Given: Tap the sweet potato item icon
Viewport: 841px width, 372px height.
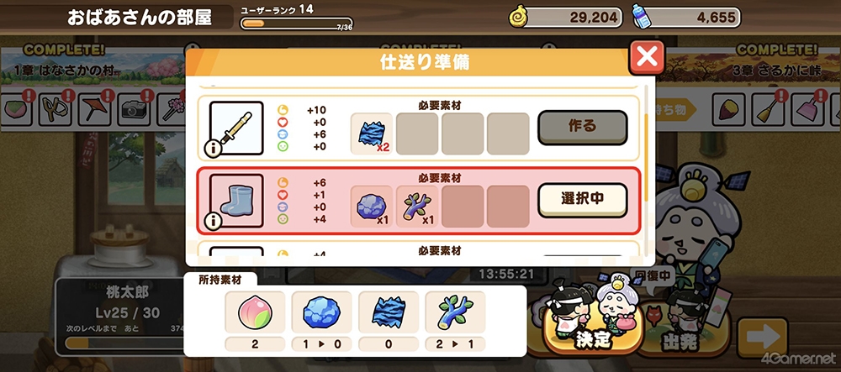Looking at the screenshot, I should pos(728,110).
